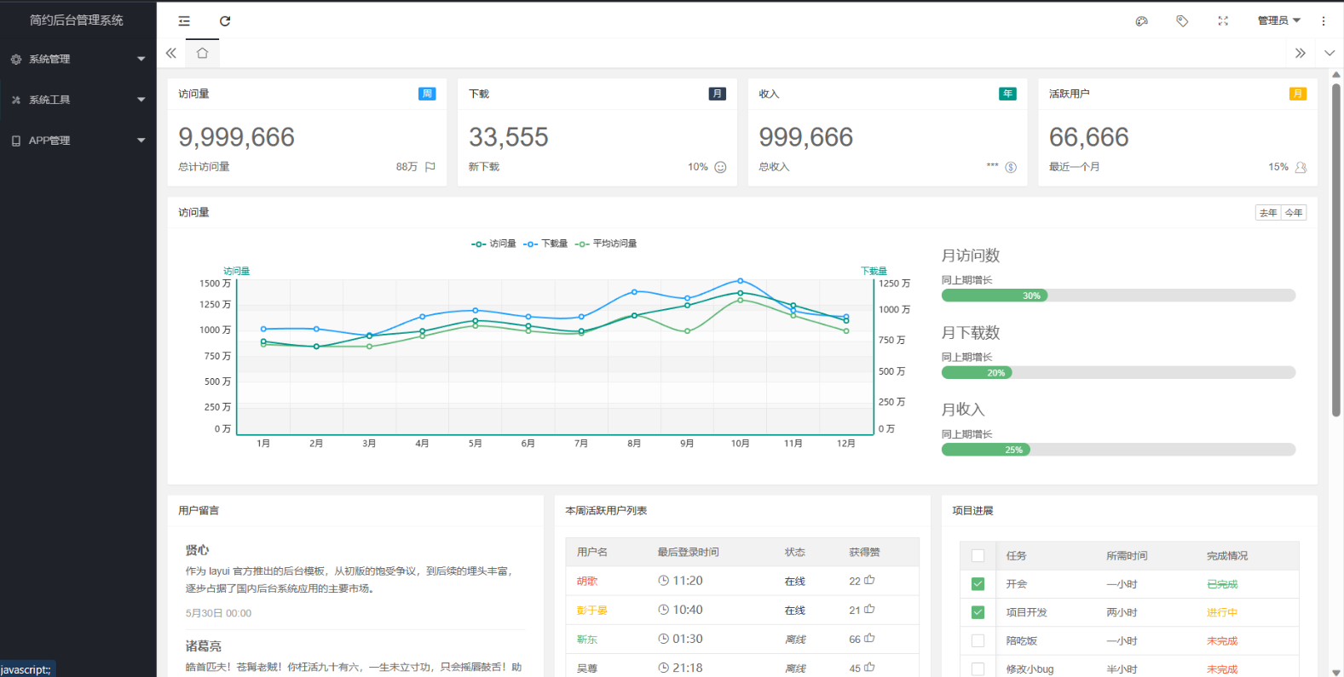Uncheck the 开会 task checkbox

(978, 584)
